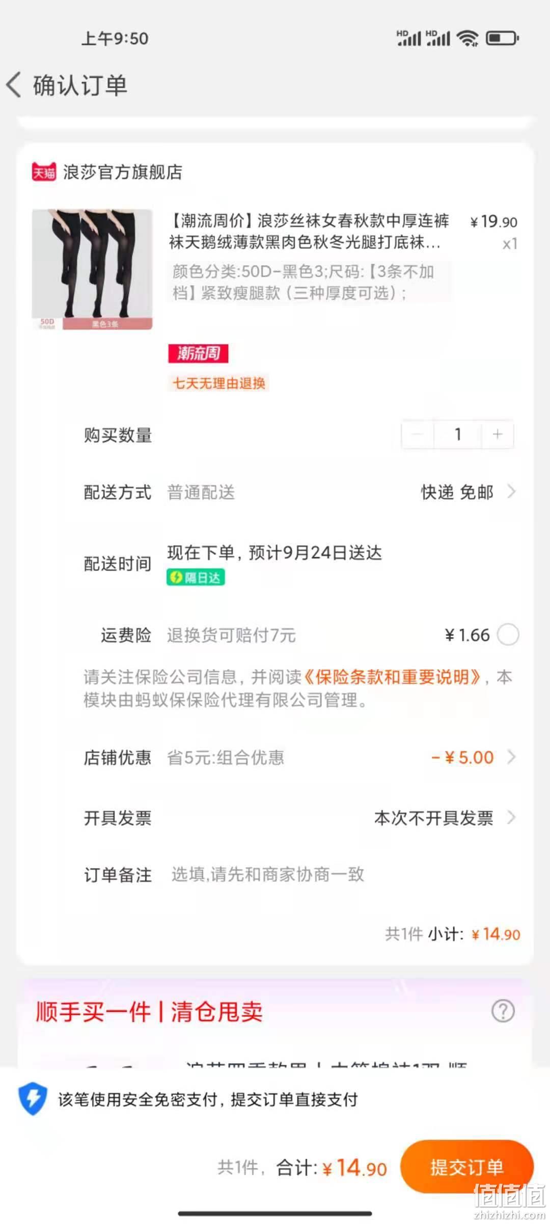
Task: Increase purchase quantity with plus button
Action: click(x=498, y=435)
